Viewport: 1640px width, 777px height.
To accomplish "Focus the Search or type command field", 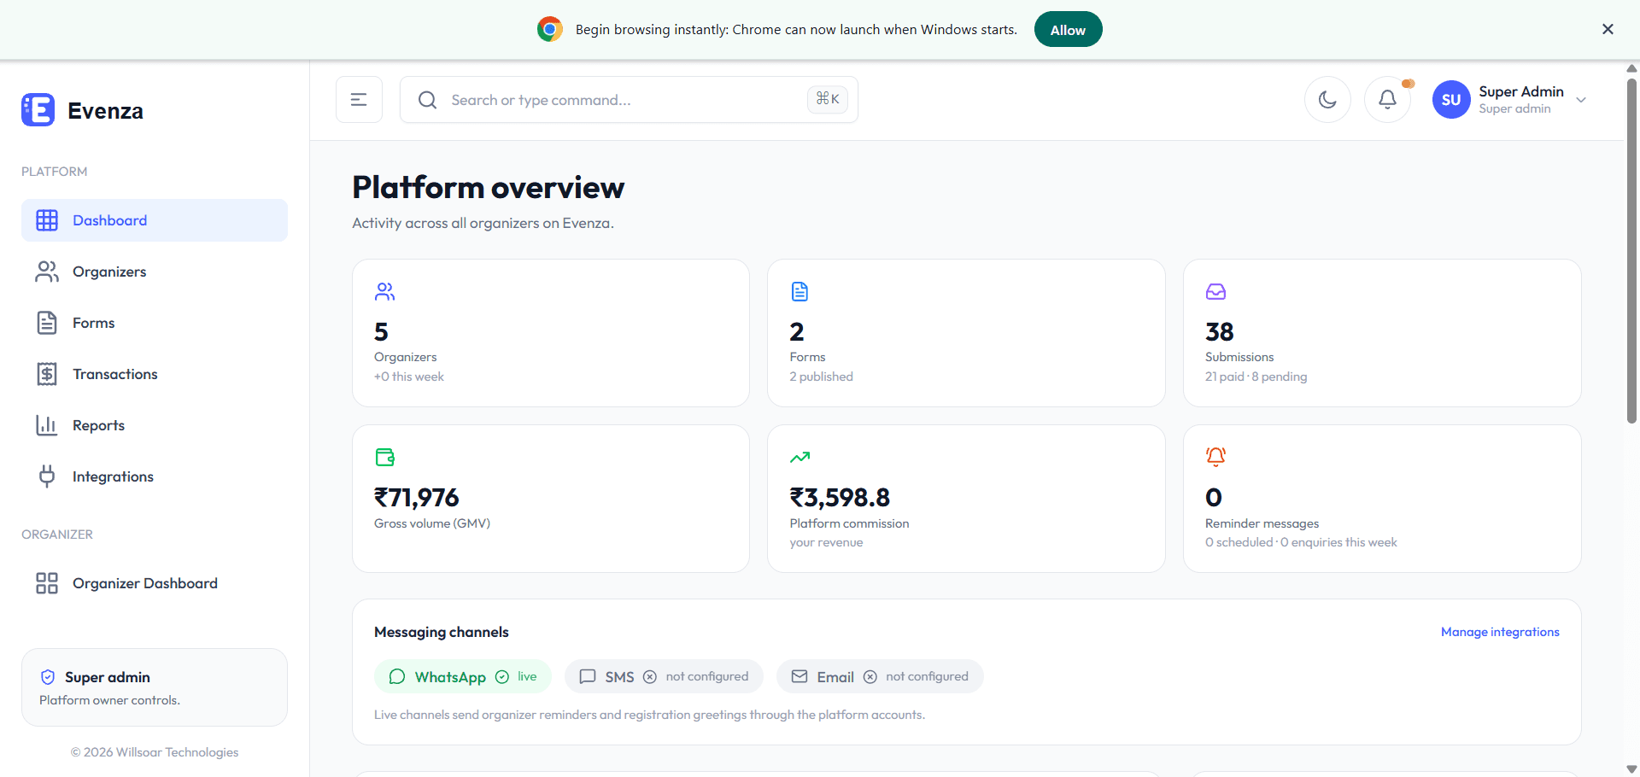I will pyautogui.click(x=629, y=100).
